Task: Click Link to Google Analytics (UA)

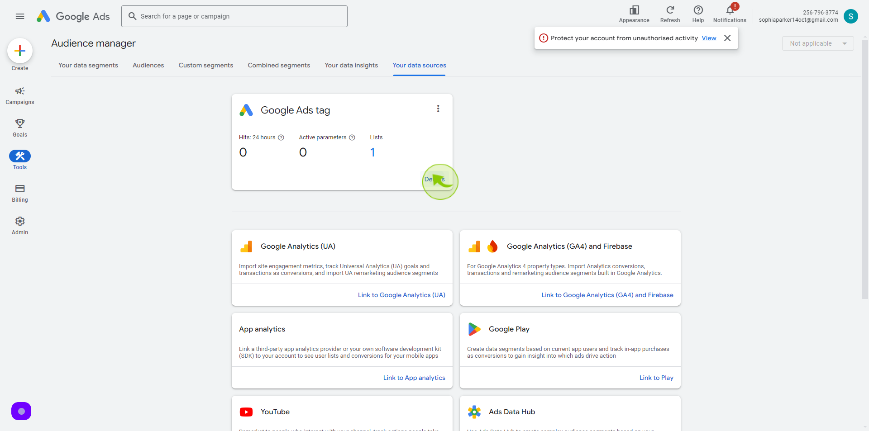Action: [401, 295]
